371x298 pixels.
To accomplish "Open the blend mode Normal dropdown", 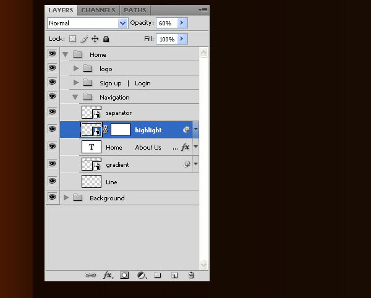I will point(88,23).
